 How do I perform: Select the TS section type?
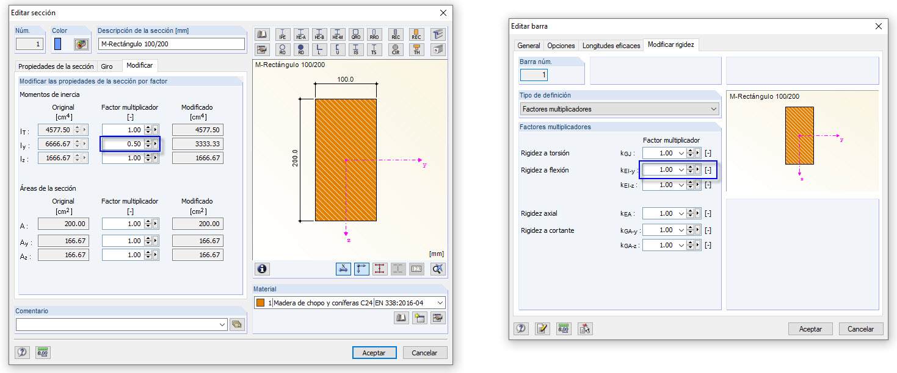click(374, 49)
